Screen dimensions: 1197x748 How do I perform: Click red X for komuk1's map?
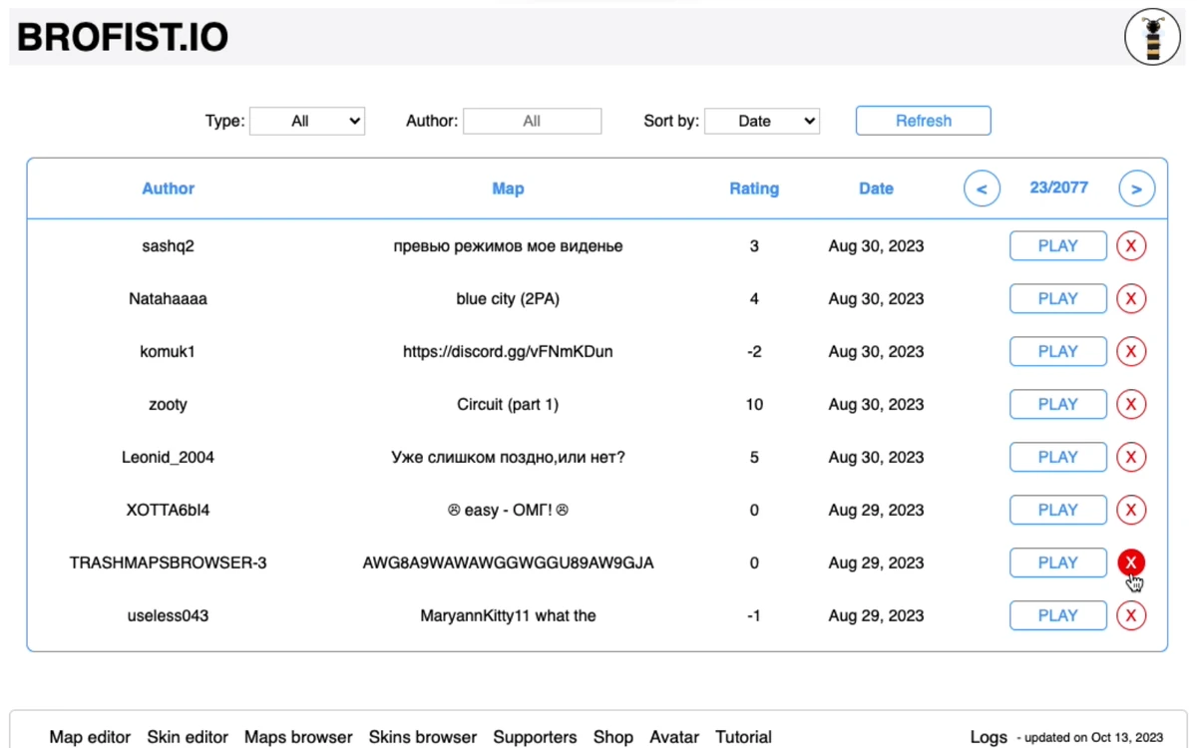click(x=1130, y=352)
